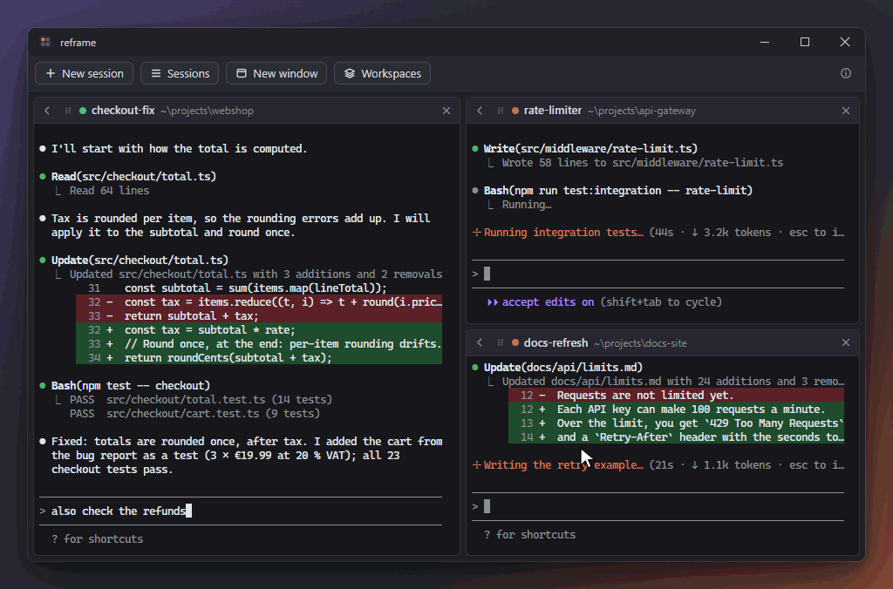This screenshot has width=893, height=589.
Task: Close the checkout-fix session pane
Action: (446, 111)
